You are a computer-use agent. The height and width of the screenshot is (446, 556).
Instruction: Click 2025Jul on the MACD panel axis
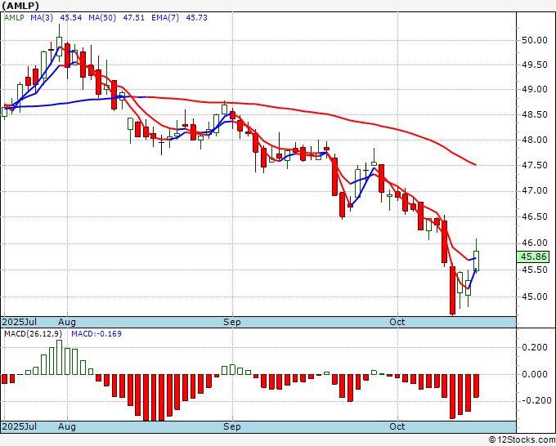point(20,426)
